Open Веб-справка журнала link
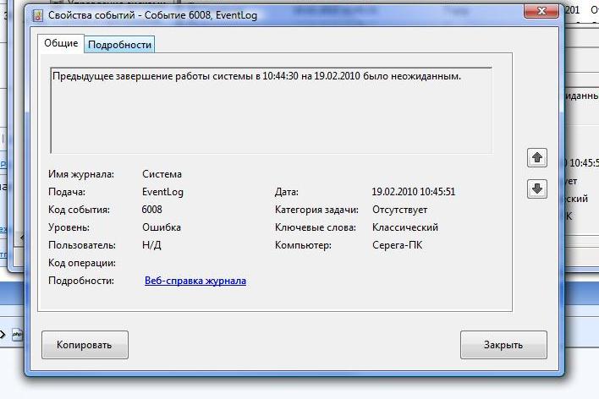 [x=195, y=281]
